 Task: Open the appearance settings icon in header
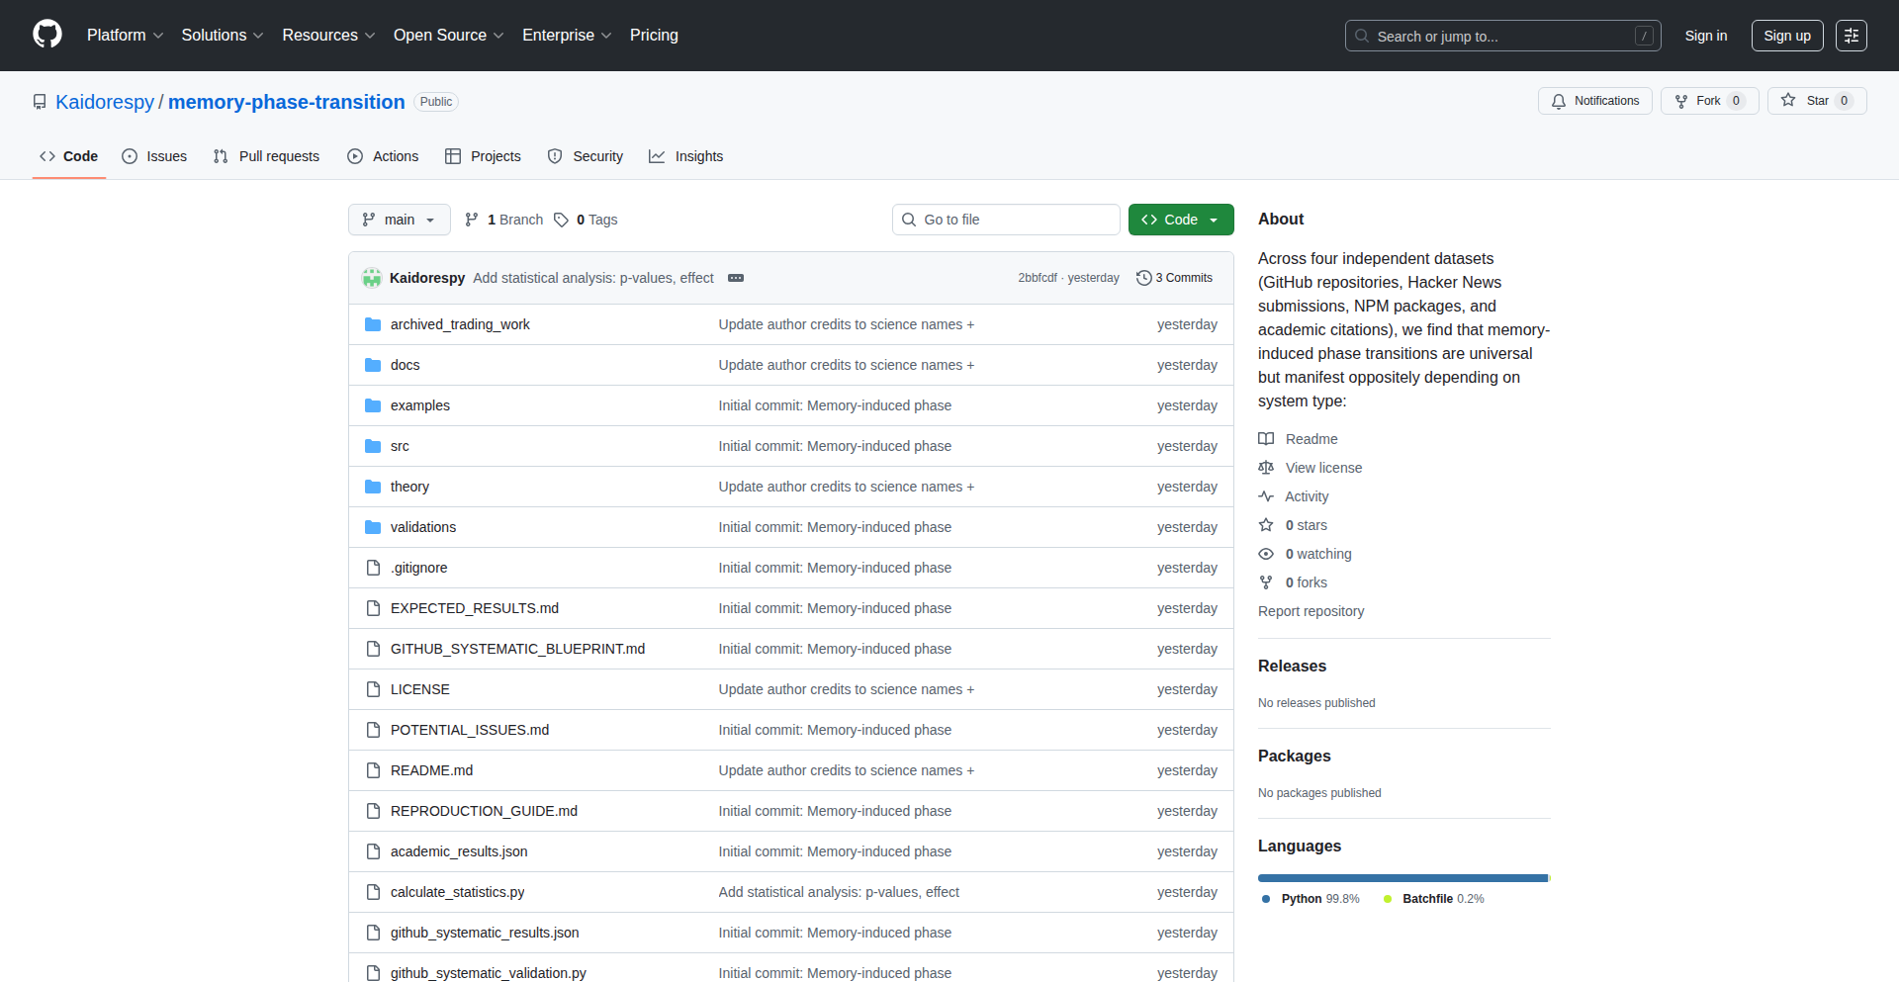click(x=1851, y=36)
